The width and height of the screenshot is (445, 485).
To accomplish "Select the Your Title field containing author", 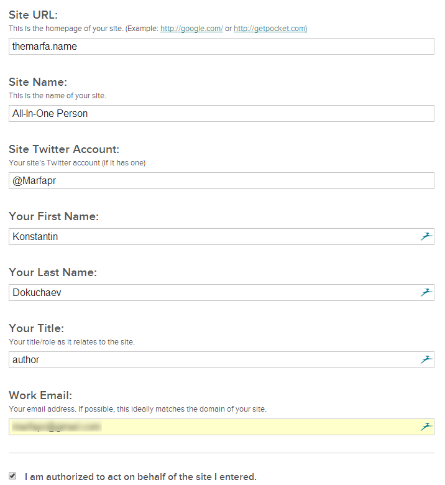I will click(221, 360).
